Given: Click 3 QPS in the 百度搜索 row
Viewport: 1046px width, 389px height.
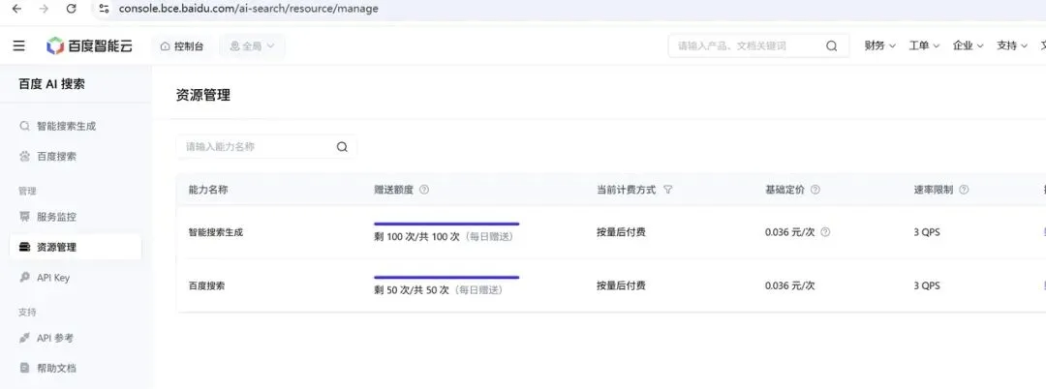Looking at the screenshot, I should point(927,285).
